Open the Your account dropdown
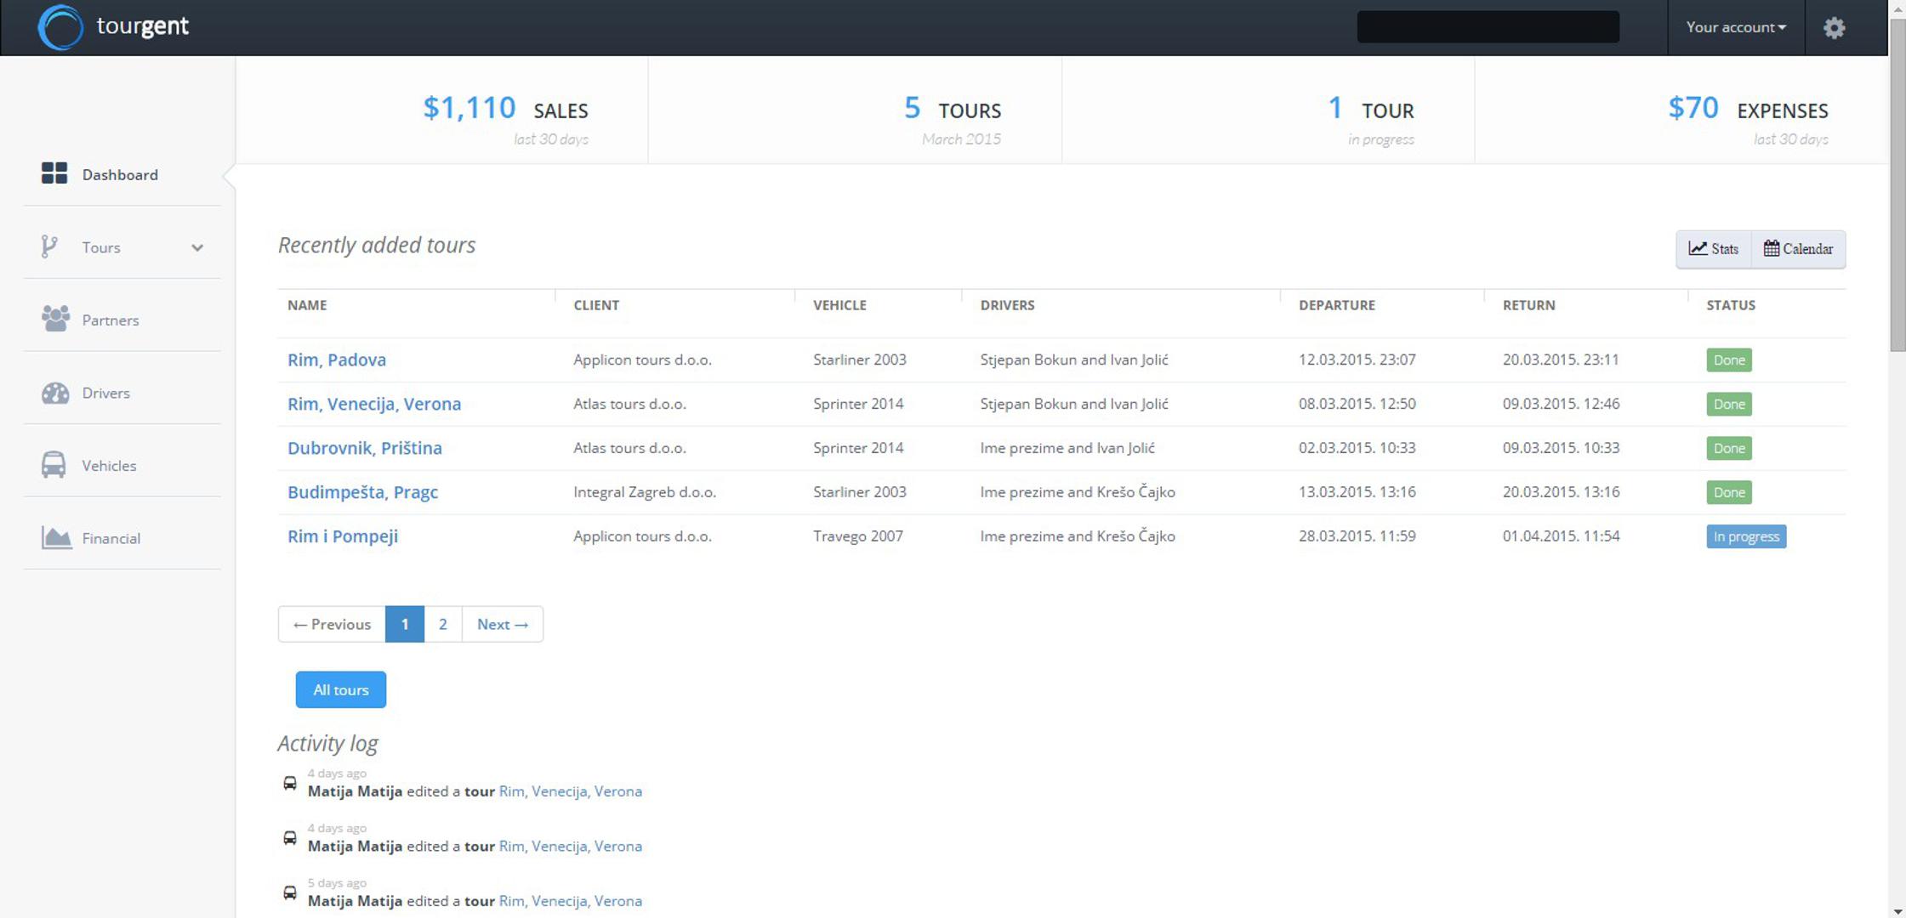The height and width of the screenshot is (918, 1906). pos(1735,27)
